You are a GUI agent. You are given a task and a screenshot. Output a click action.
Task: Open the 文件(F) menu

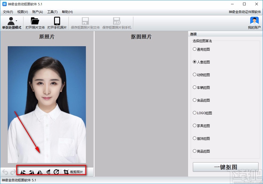point(8,12)
